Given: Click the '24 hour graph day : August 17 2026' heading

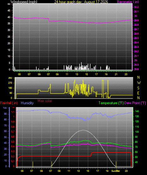Looking at the screenshot, I should point(81,2).
